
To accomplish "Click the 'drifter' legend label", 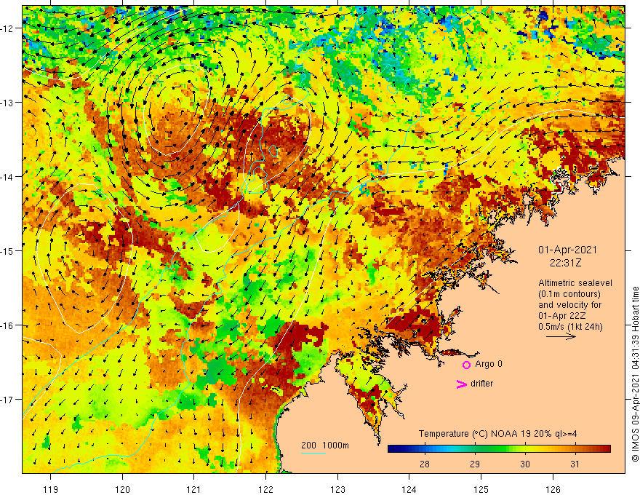I will pyautogui.click(x=481, y=384).
